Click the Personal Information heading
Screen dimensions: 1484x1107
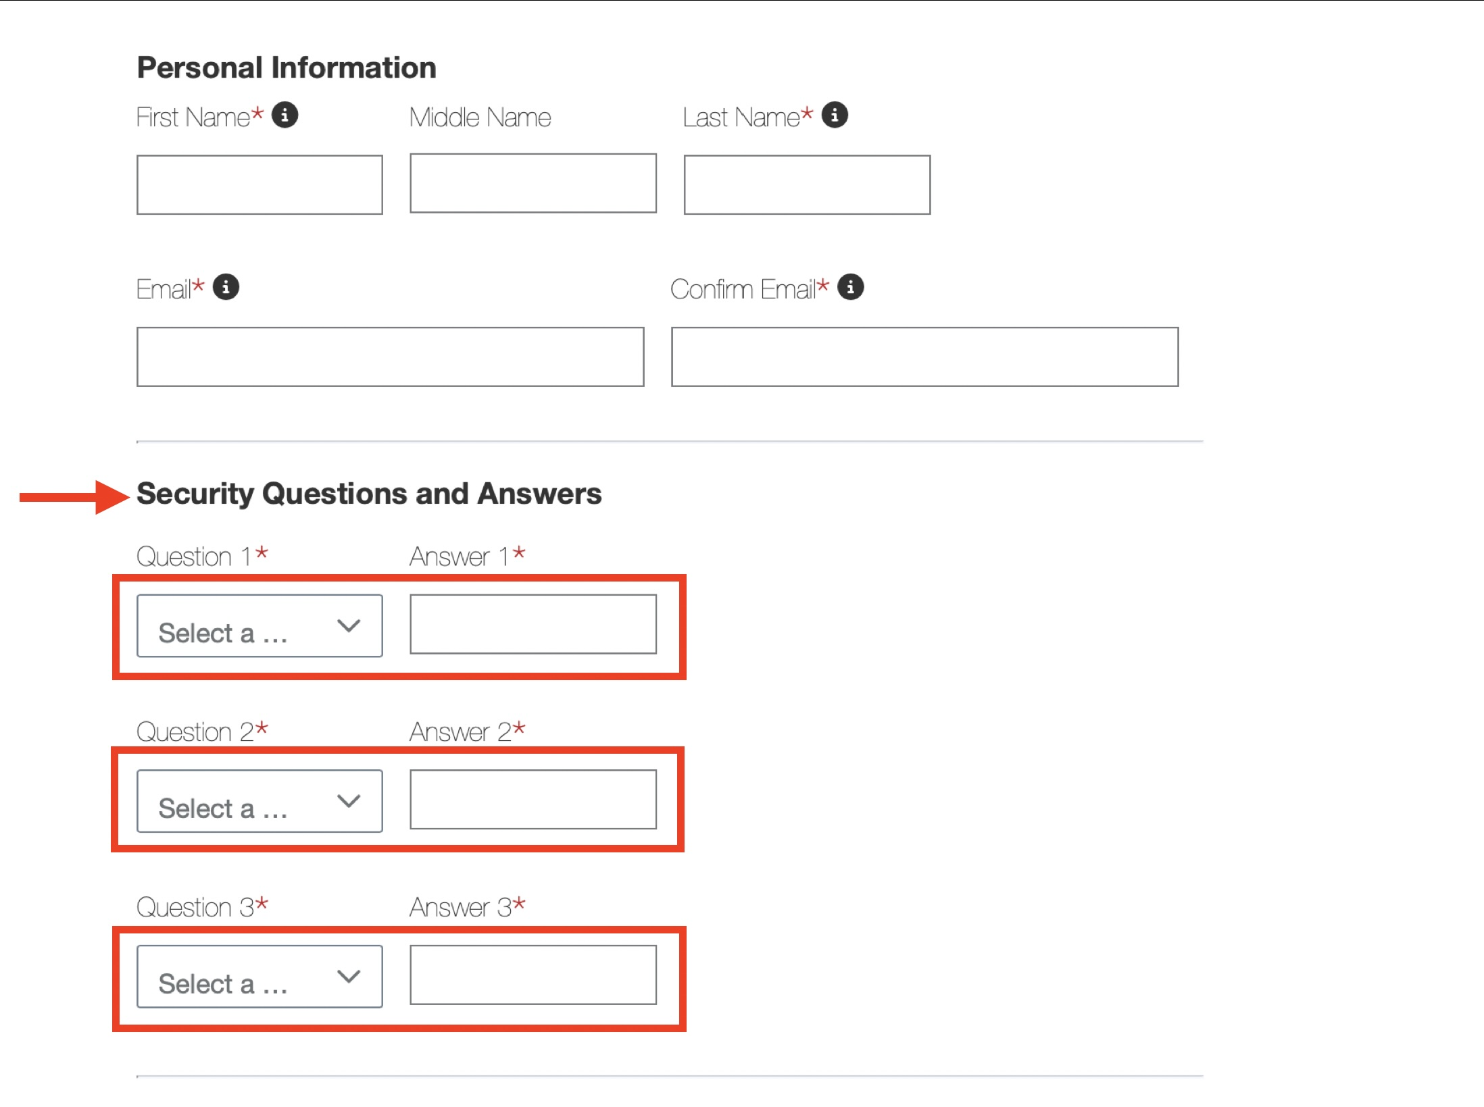287,68
